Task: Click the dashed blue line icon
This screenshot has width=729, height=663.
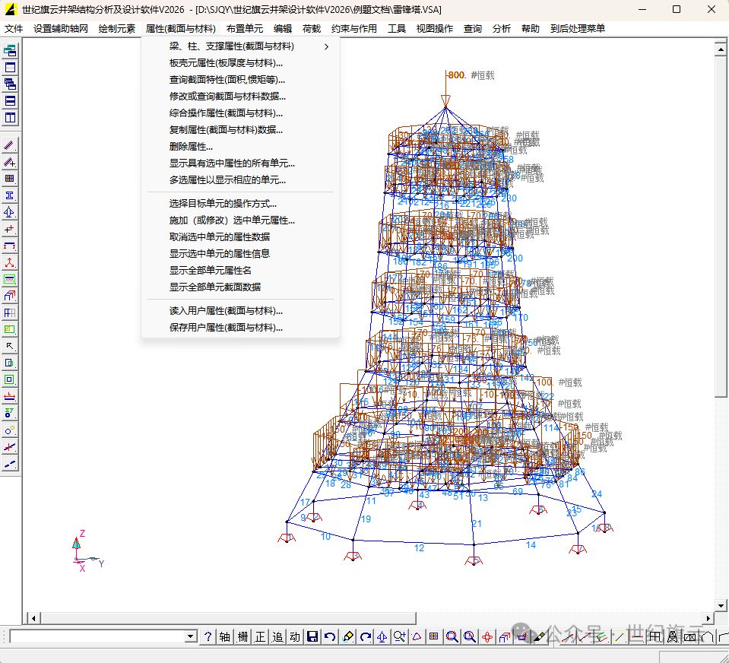Action: [x=10, y=464]
